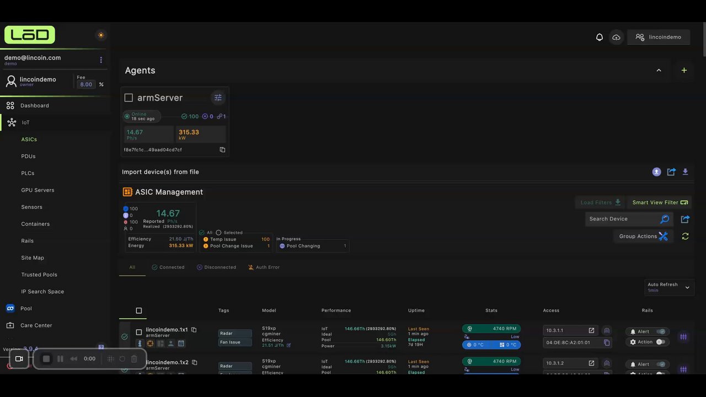Open armServer agent settings sliders icon
The height and width of the screenshot is (397, 706).
218,98
